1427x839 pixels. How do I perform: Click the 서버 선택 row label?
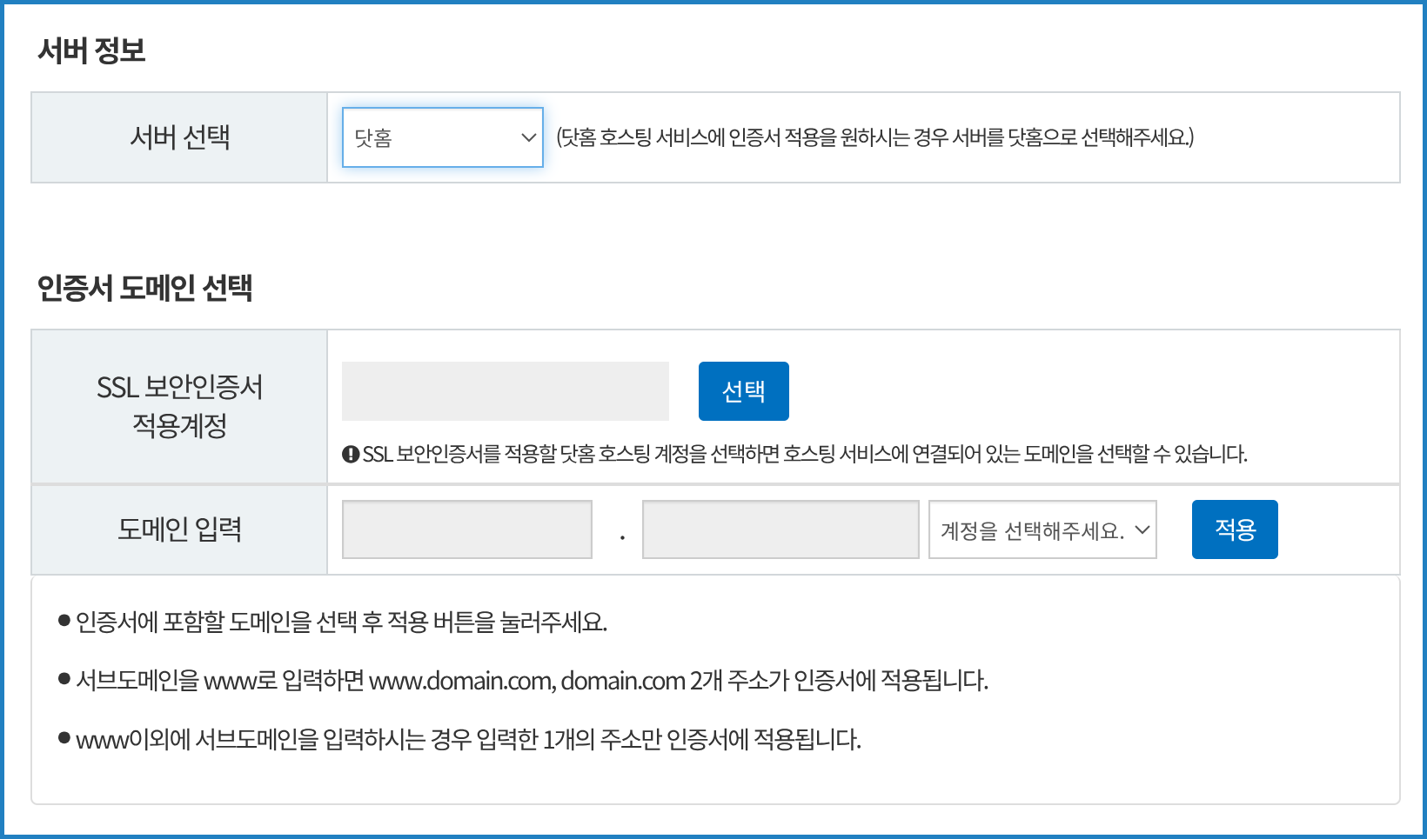point(179,137)
